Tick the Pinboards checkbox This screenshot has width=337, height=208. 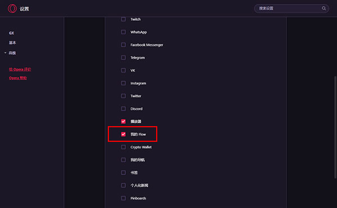pos(124,198)
